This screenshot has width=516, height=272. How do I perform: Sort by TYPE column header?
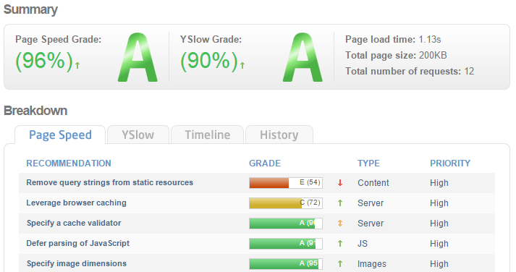pyautogui.click(x=368, y=163)
